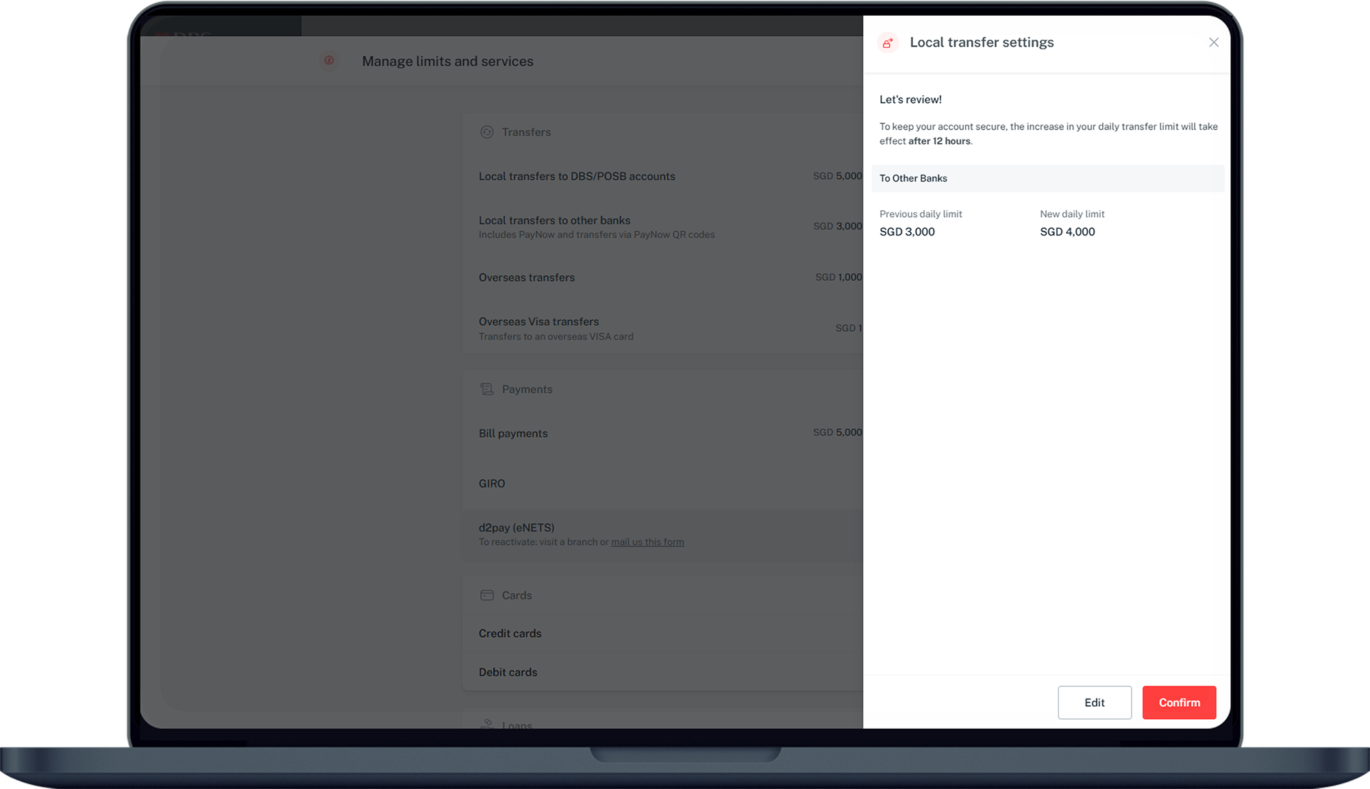Click the Transfers section icon
The image size is (1370, 789).
pos(487,132)
